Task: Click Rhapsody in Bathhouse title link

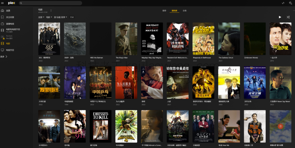Action: pos(202,58)
